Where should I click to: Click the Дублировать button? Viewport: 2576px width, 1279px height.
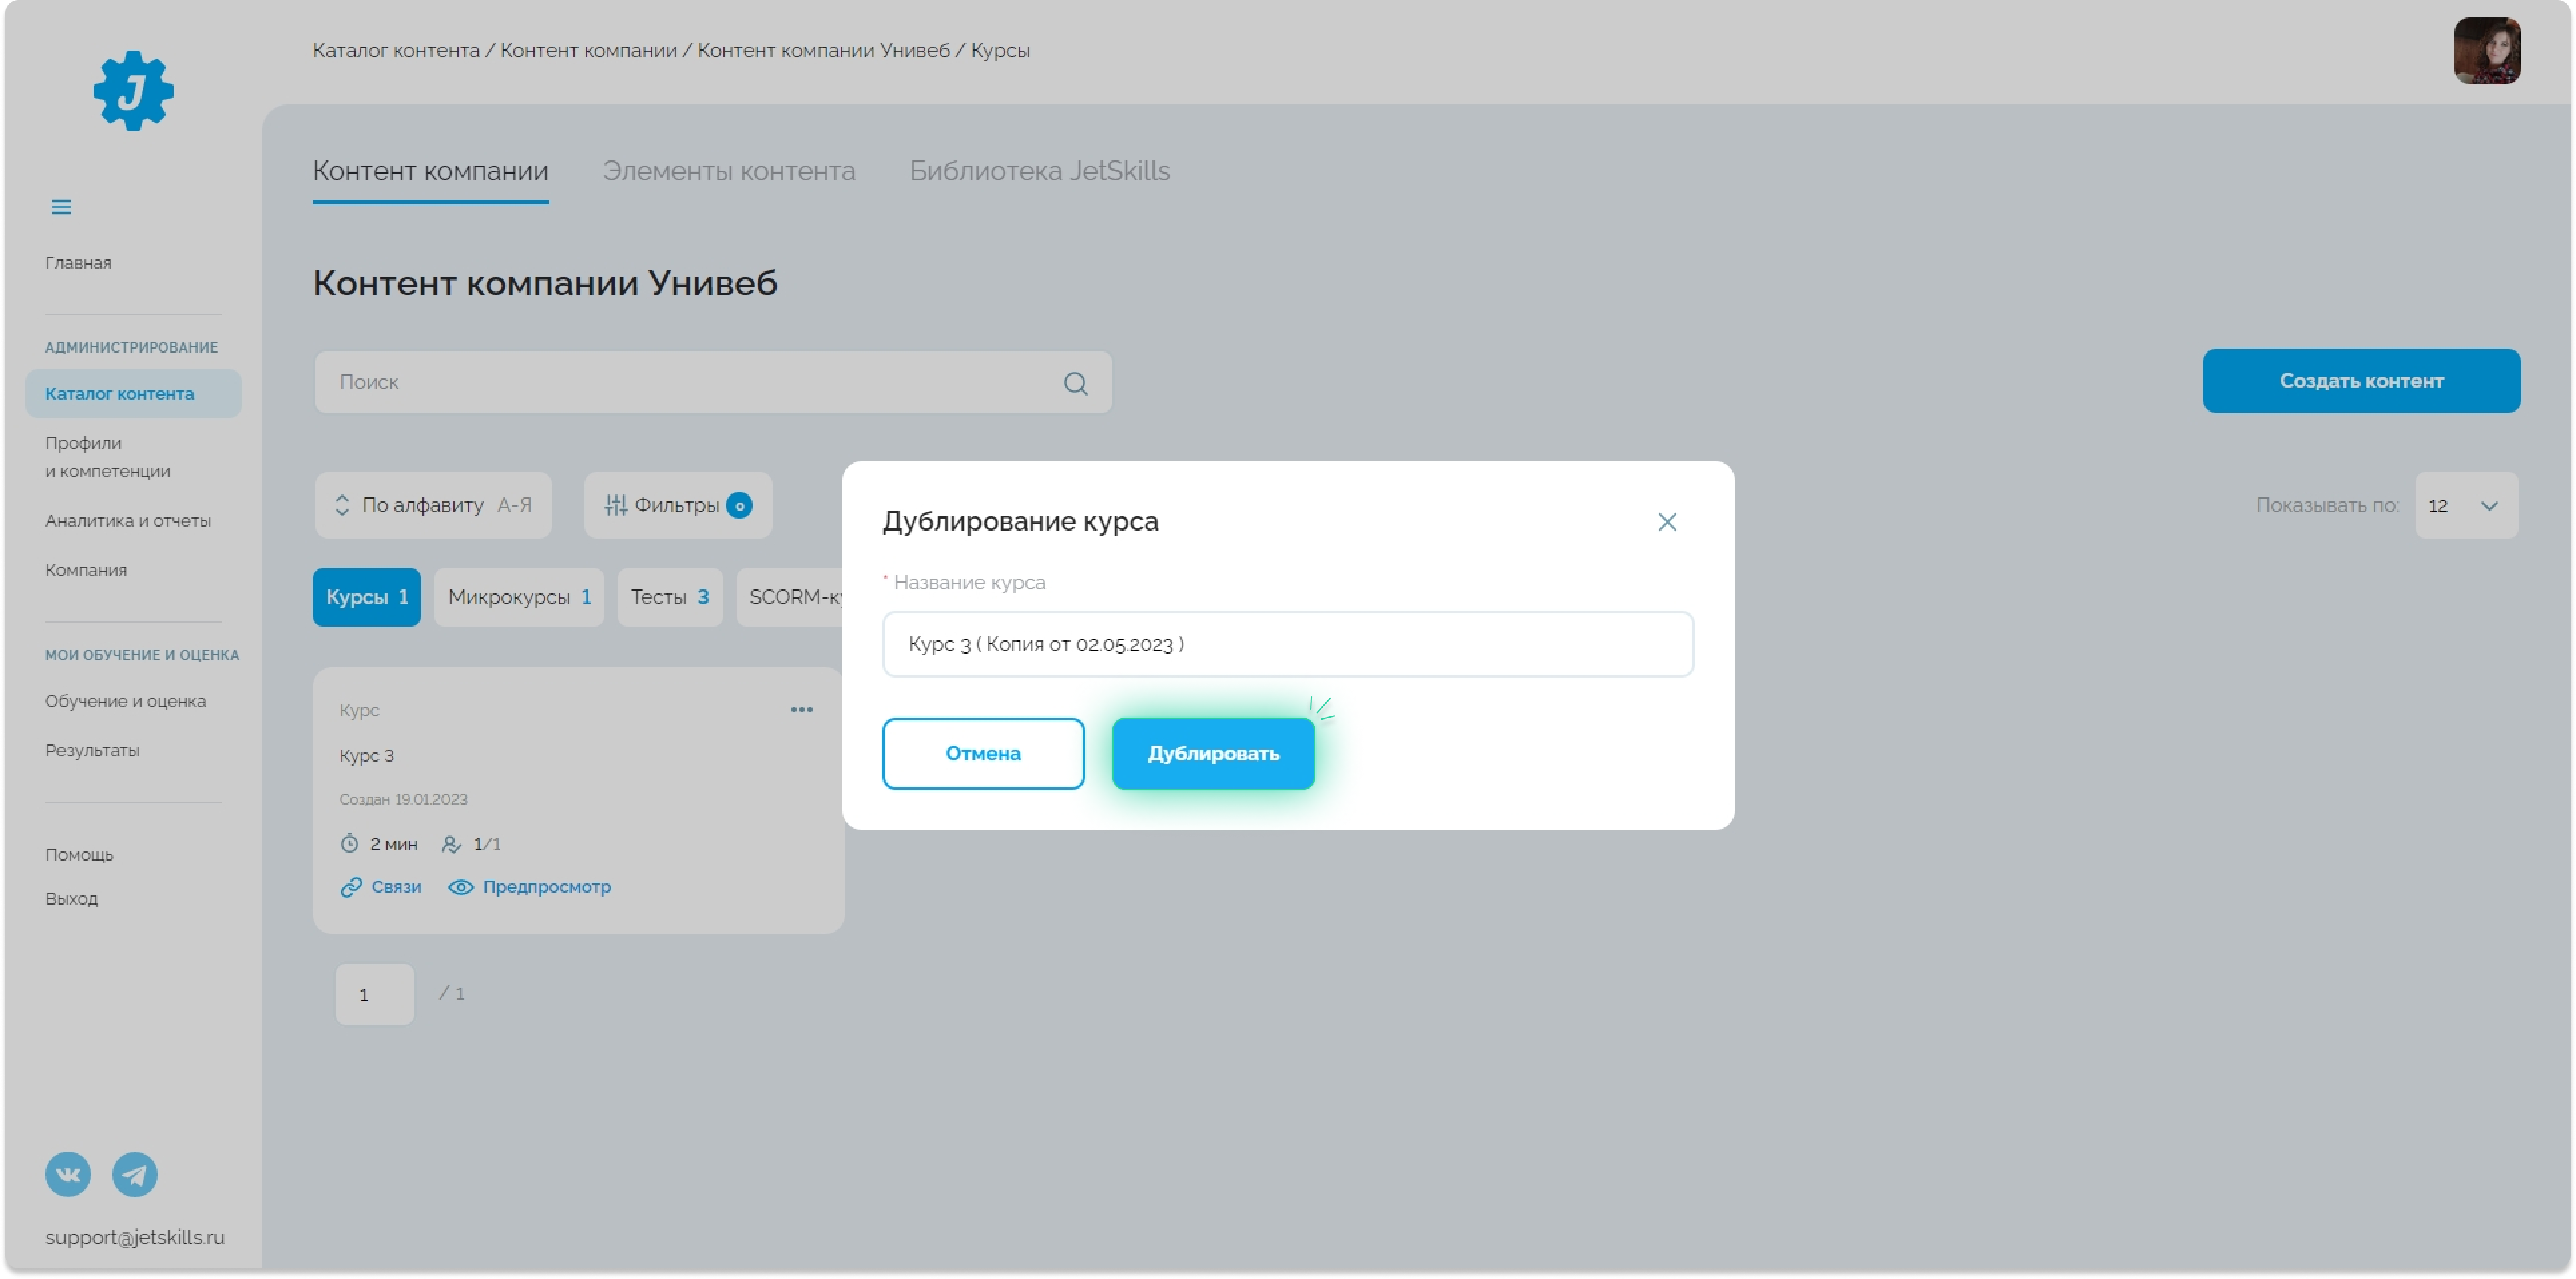coord(1212,753)
